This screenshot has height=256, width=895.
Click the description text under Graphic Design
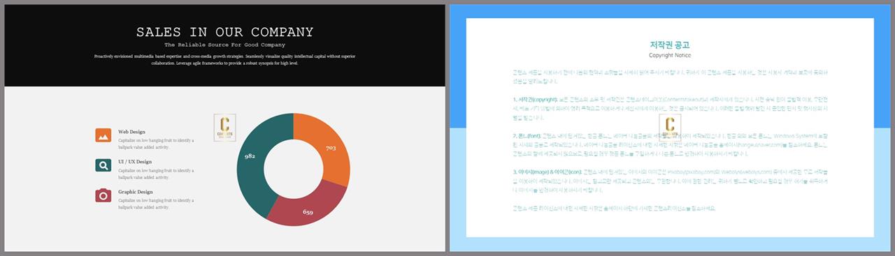pos(156,204)
